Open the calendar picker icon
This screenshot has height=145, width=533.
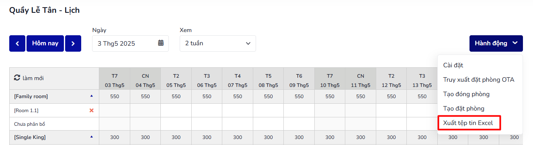pos(161,43)
